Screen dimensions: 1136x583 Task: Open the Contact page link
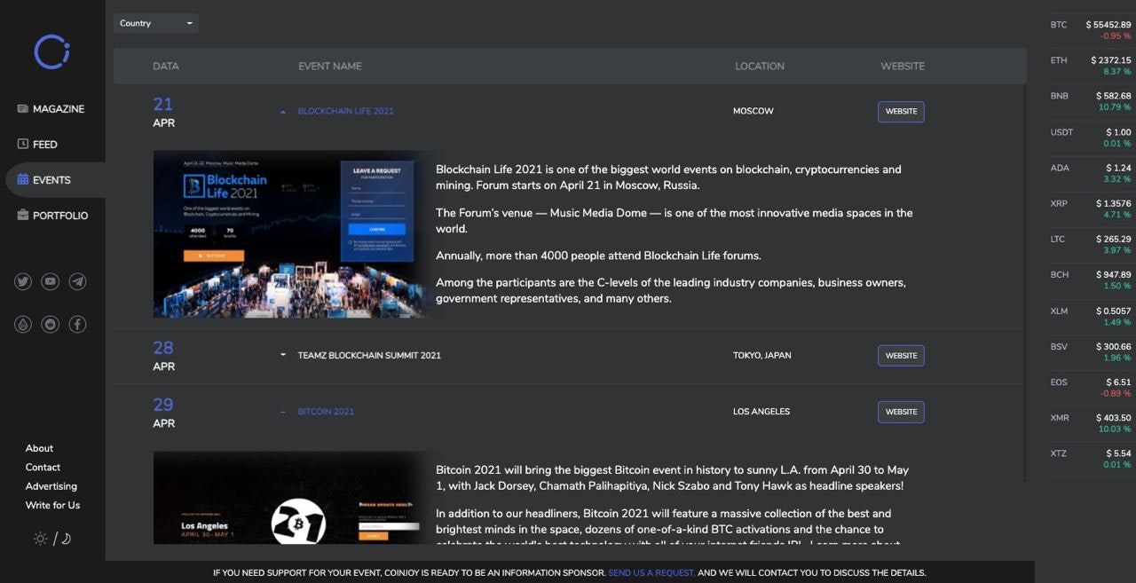[43, 467]
